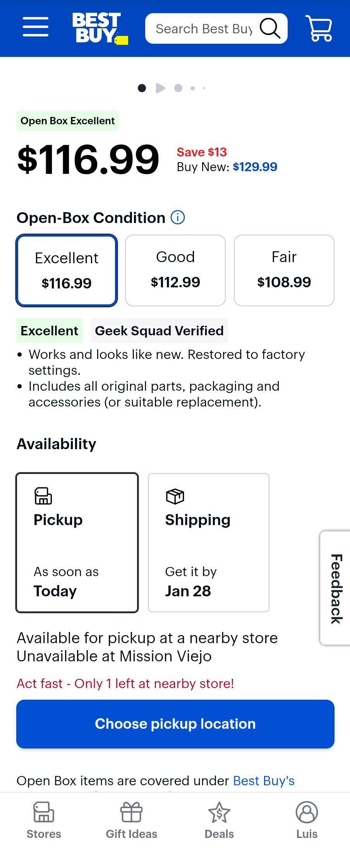Select Fair condition at $108.99
350x848 pixels.
click(x=284, y=270)
